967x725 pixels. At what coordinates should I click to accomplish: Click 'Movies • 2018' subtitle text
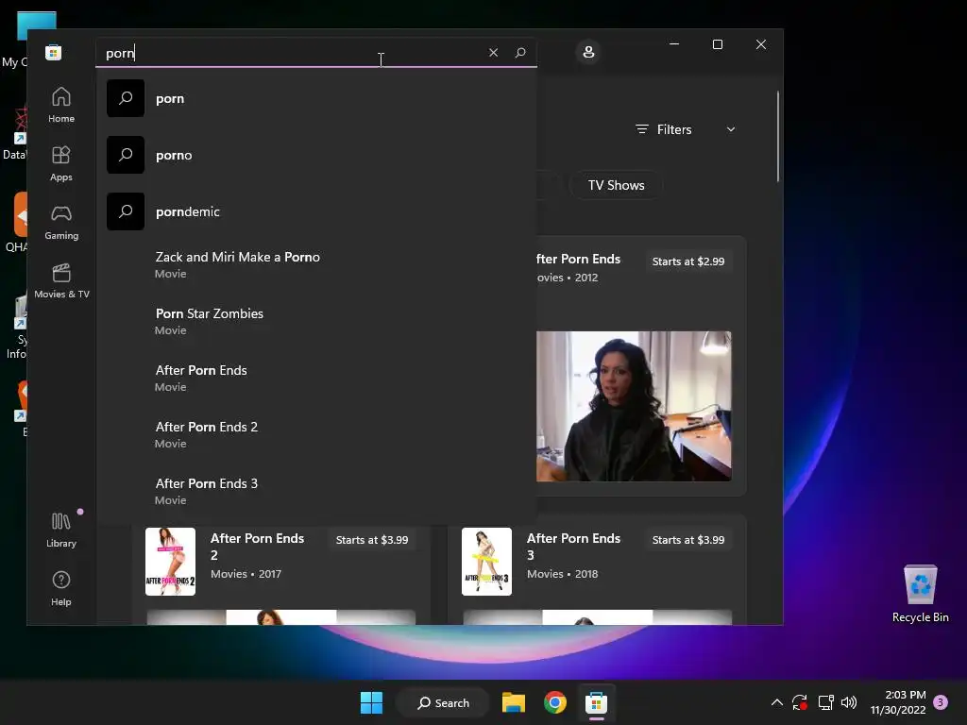563,574
